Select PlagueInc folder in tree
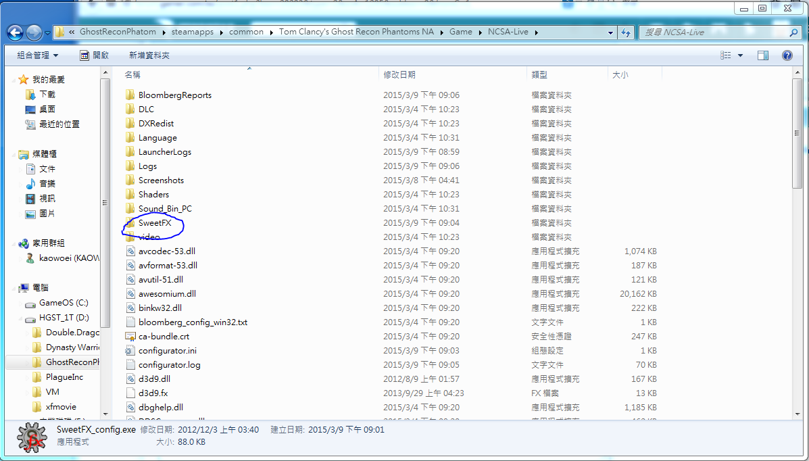This screenshot has width=809, height=461. pos(64,377)
